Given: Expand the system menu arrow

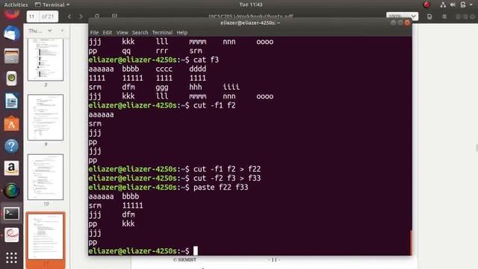Looking at the screenshot, I should 471,4.
